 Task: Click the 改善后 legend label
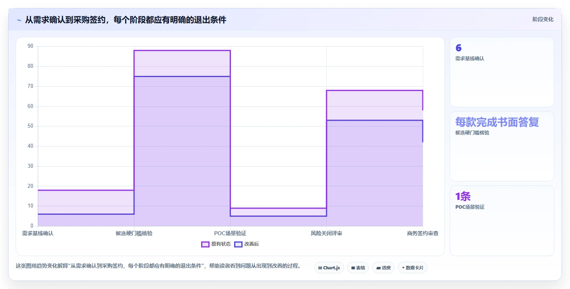coord(251,244)
